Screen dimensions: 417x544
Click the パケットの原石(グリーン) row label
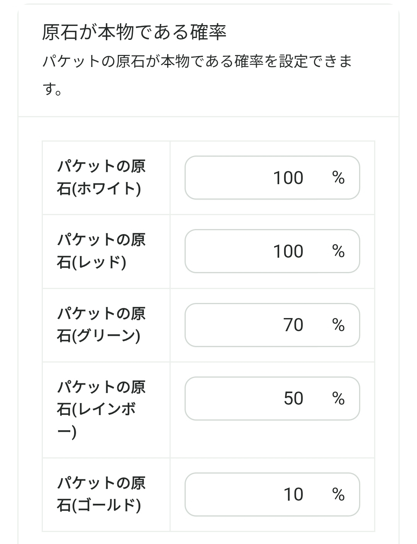(101, 325)
